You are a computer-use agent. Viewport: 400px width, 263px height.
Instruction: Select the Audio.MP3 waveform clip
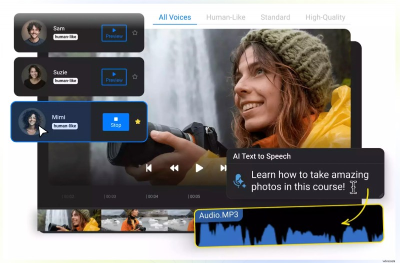click(289, 226)
